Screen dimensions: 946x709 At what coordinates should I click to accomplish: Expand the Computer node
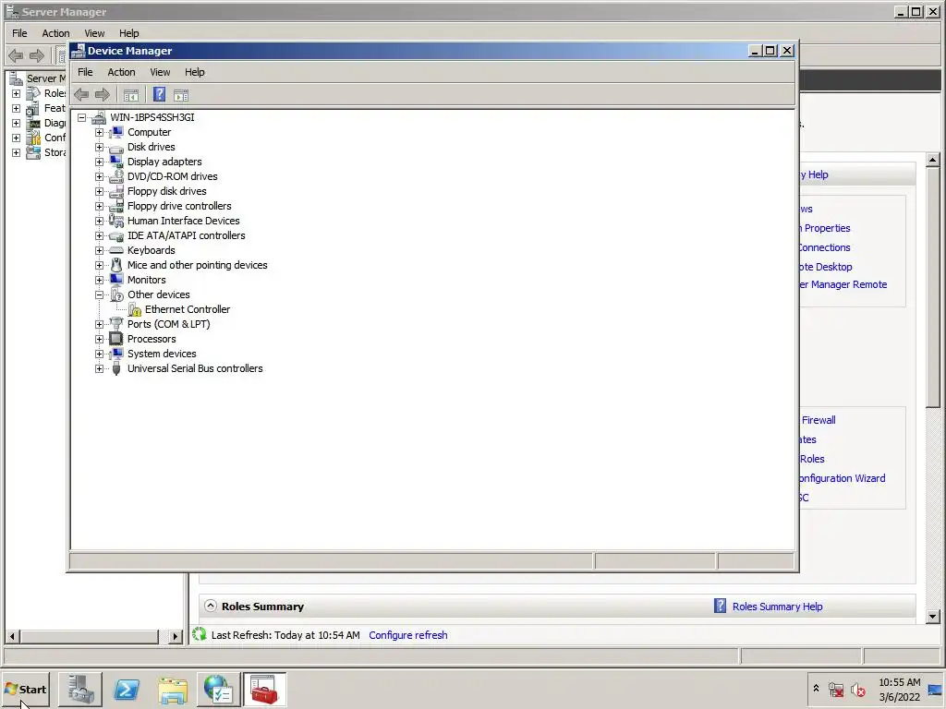point(100,132)
